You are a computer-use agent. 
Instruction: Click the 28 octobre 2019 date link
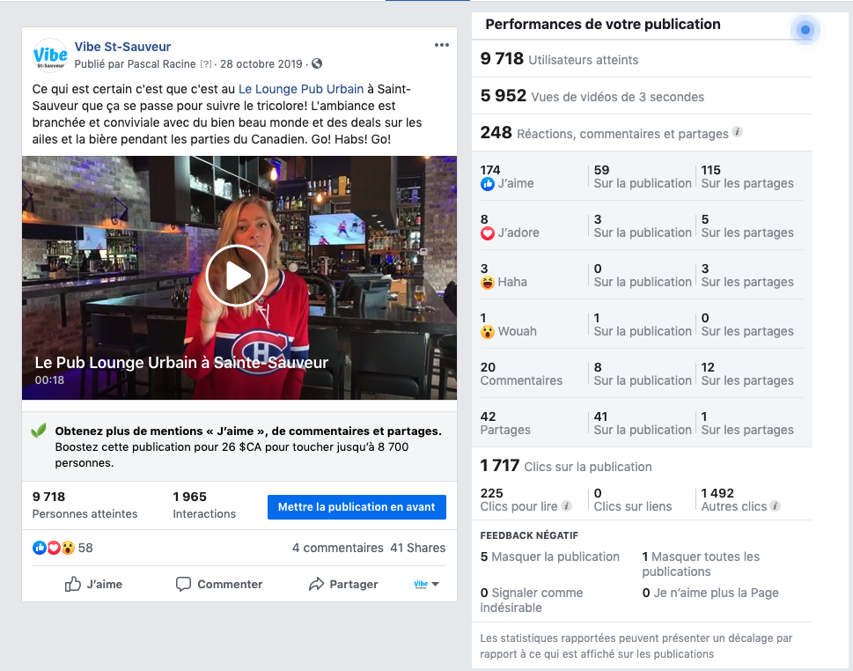[261, 63]
